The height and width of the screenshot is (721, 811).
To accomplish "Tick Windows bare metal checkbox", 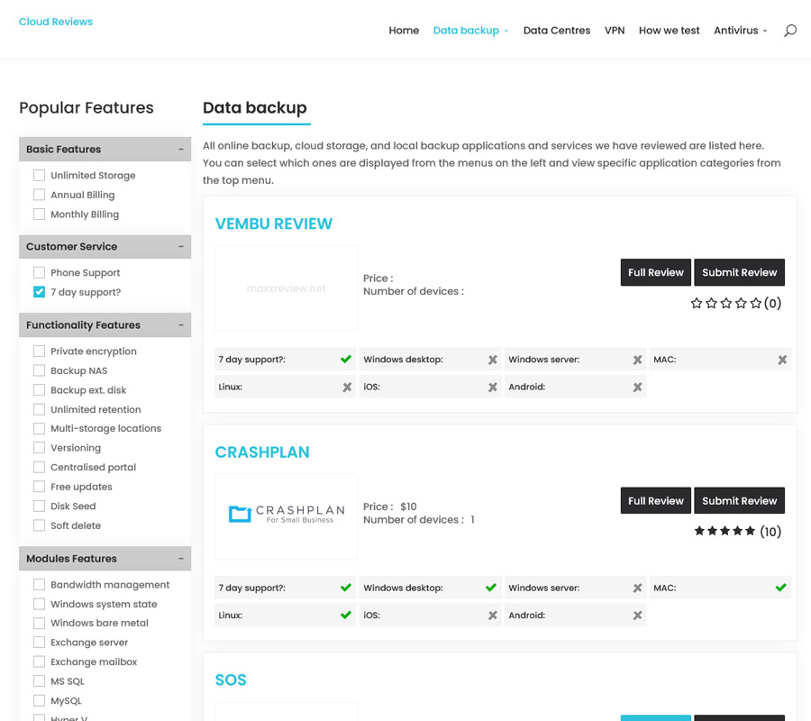I will coord(39,623).
